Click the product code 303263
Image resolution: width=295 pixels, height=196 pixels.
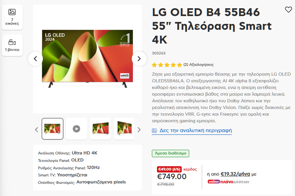159,53
